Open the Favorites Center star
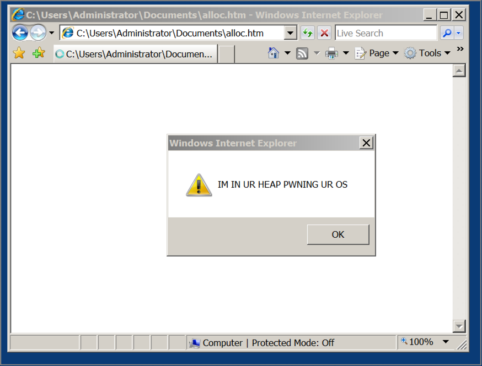The image size is (482, 366). (19, 53)
